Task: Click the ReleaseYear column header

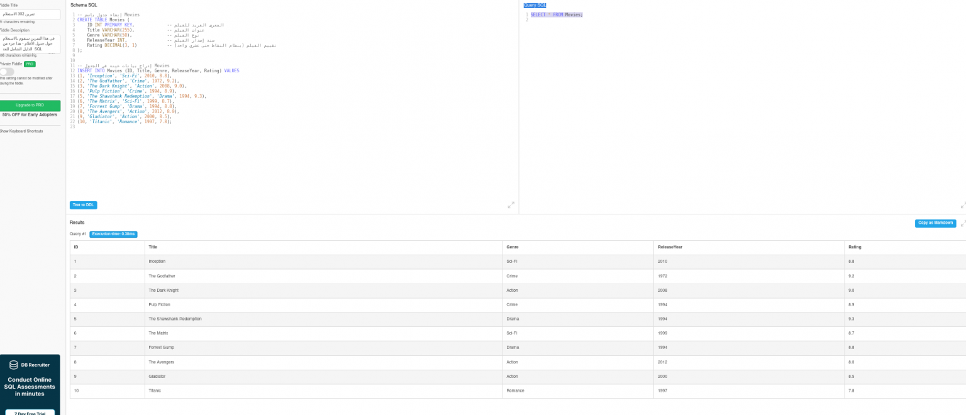Action: [x=670, y=247]
